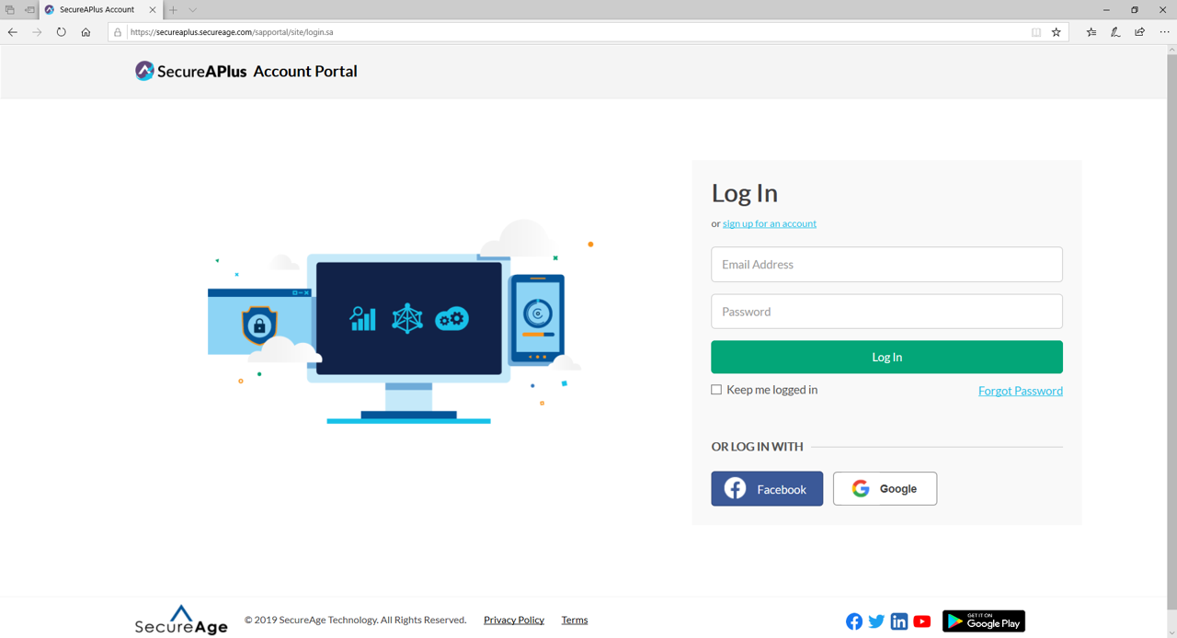Image resolution: width=1177 pixels, height=638 pixels.
Task: Navigate back with the back arrow
Action: pos(12,31)
